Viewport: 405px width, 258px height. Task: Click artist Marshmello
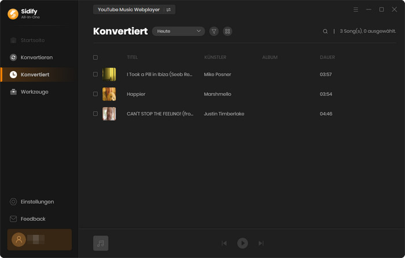click(x=218, y=94)
